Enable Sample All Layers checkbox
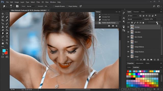The width and height of the screenshot is (163, 91). (x=54, y=6)
